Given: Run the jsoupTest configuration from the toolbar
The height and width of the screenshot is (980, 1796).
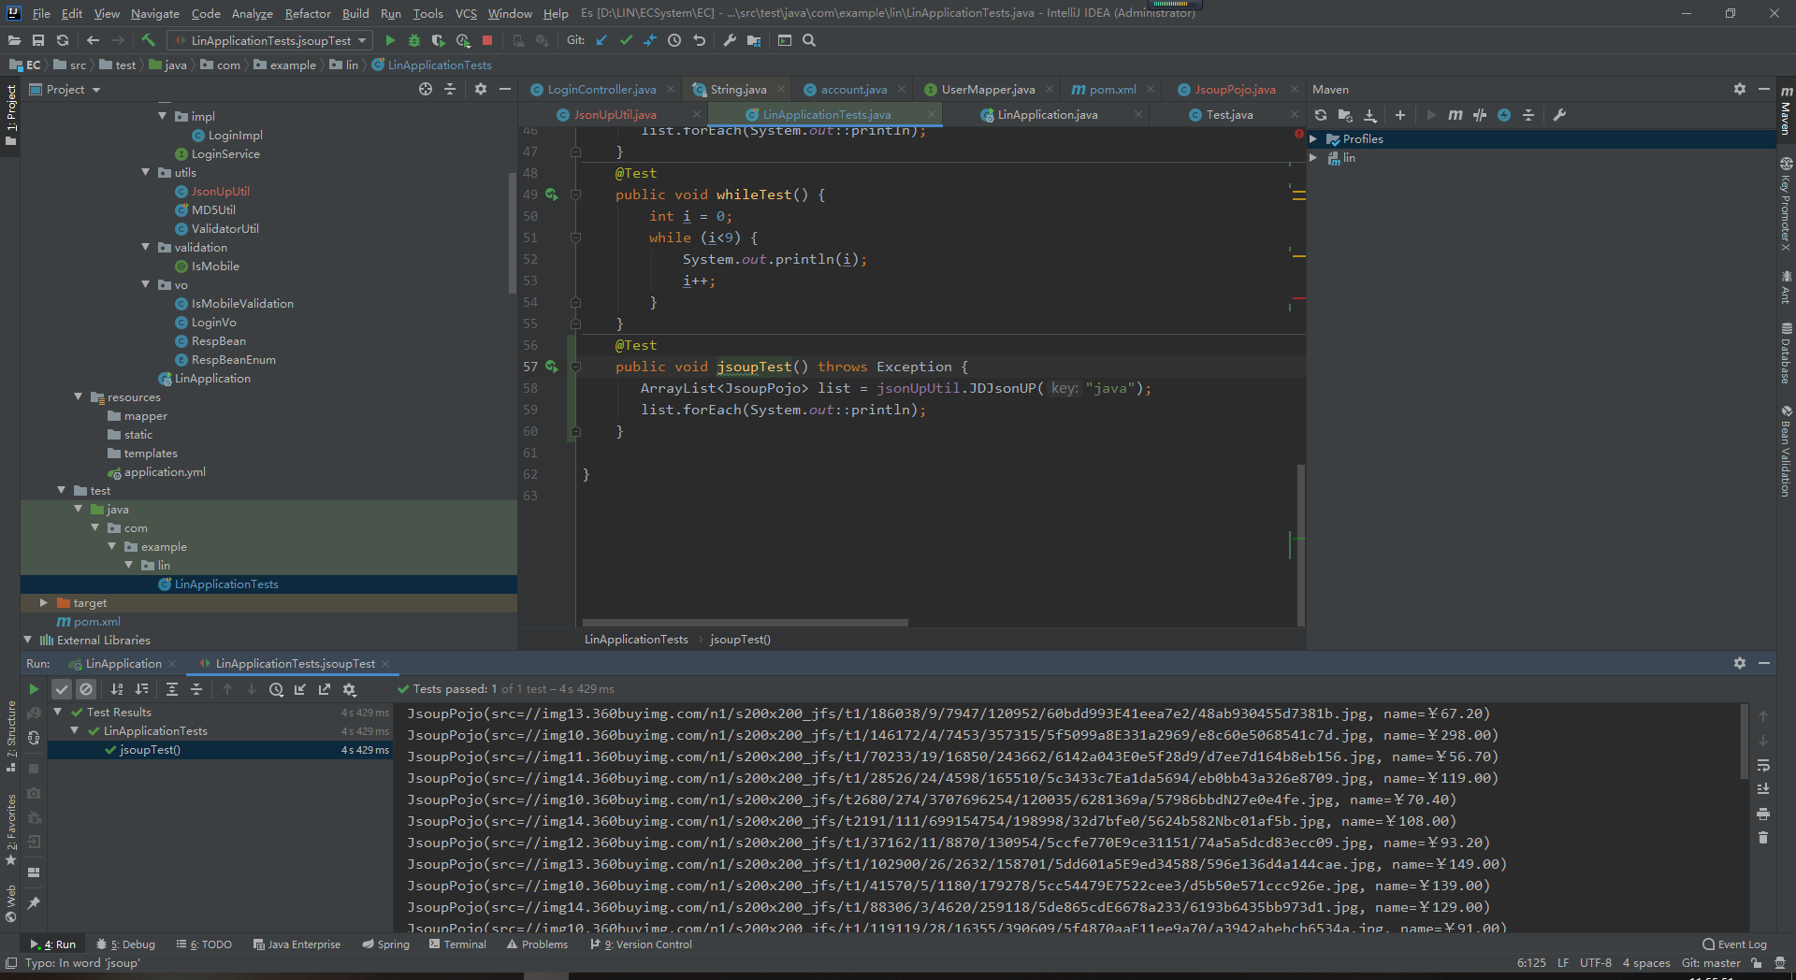Looking at the screenshot, I should (x=390, y=40).
